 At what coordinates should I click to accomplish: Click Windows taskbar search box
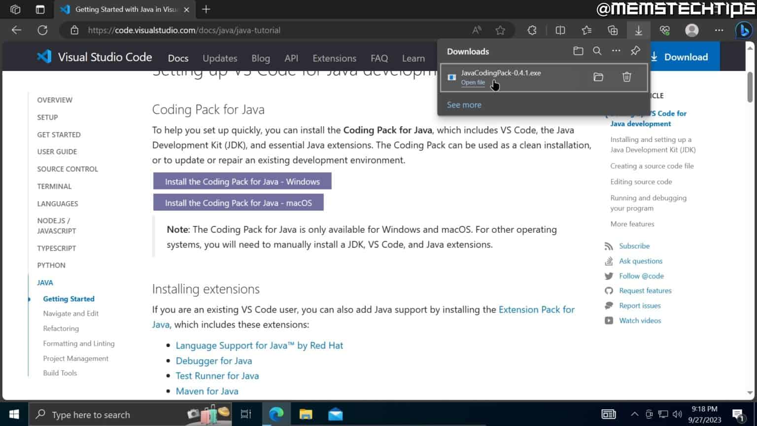(x=131, y=415)
